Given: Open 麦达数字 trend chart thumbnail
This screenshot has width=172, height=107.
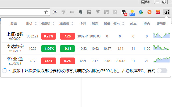Looking at the screenshot, I should [x=162, y=48].
